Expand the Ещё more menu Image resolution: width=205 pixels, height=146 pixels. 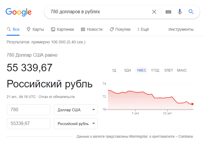click(143, 29)
